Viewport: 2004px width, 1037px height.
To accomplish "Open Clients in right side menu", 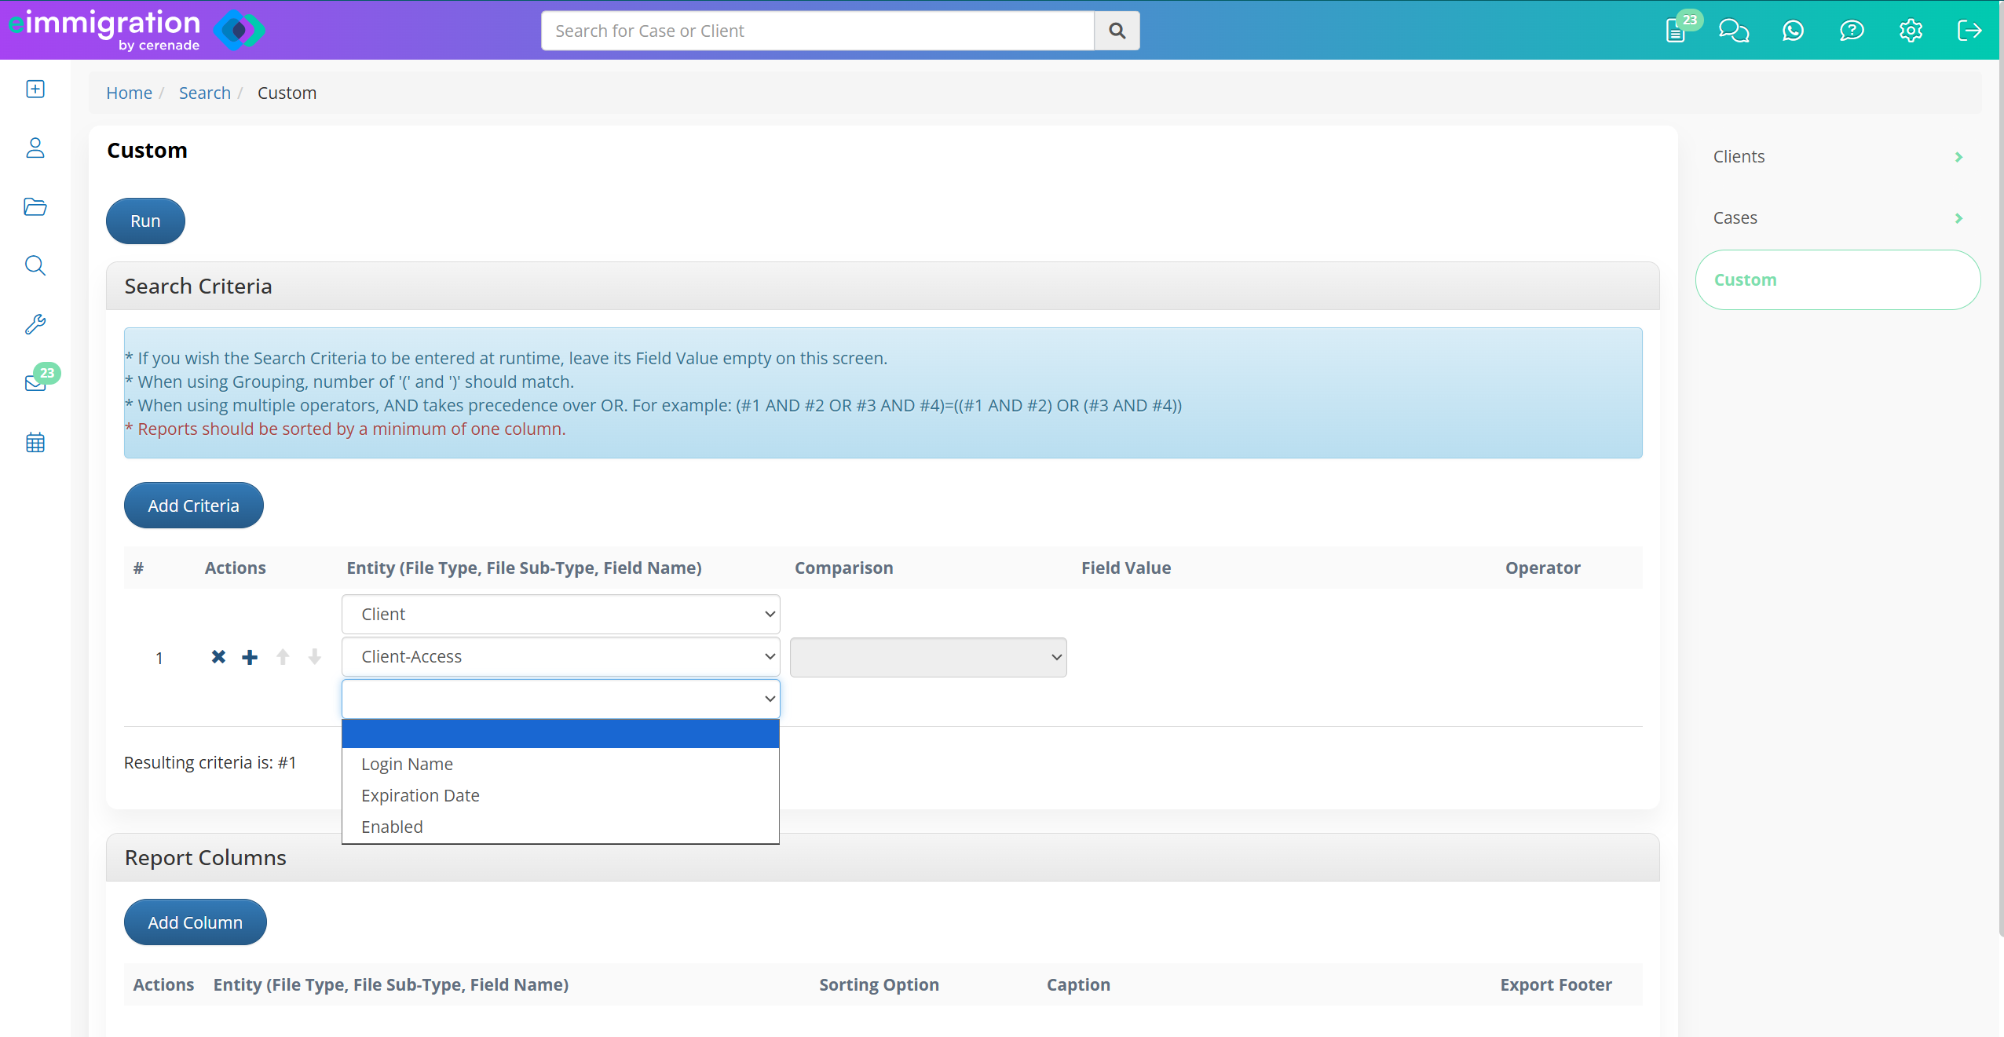I will pyautogui.click(x=1838, y=157).
